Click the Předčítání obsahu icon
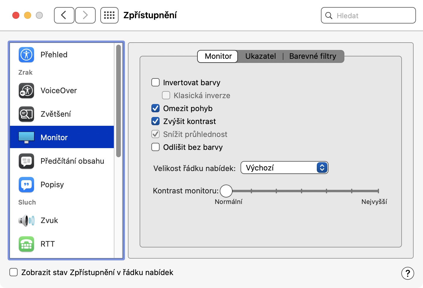The width and height of the screenshot is (423, 288). (x=26, y=161)
